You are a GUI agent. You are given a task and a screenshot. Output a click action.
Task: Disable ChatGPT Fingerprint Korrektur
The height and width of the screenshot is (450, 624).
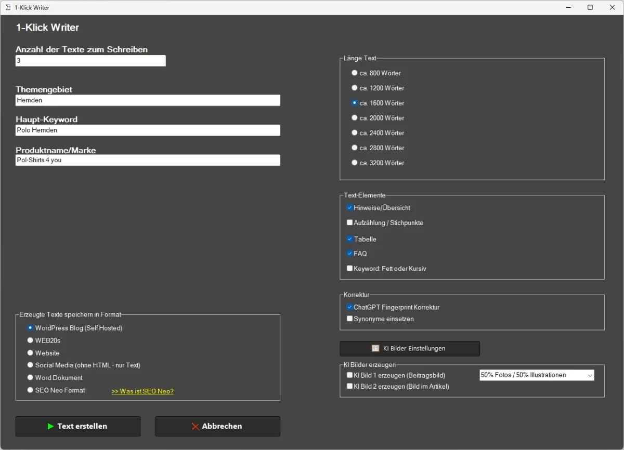350,307
